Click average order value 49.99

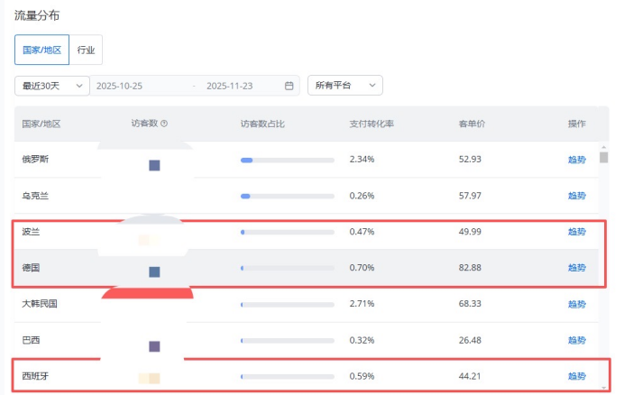click(x=470, y=232)
